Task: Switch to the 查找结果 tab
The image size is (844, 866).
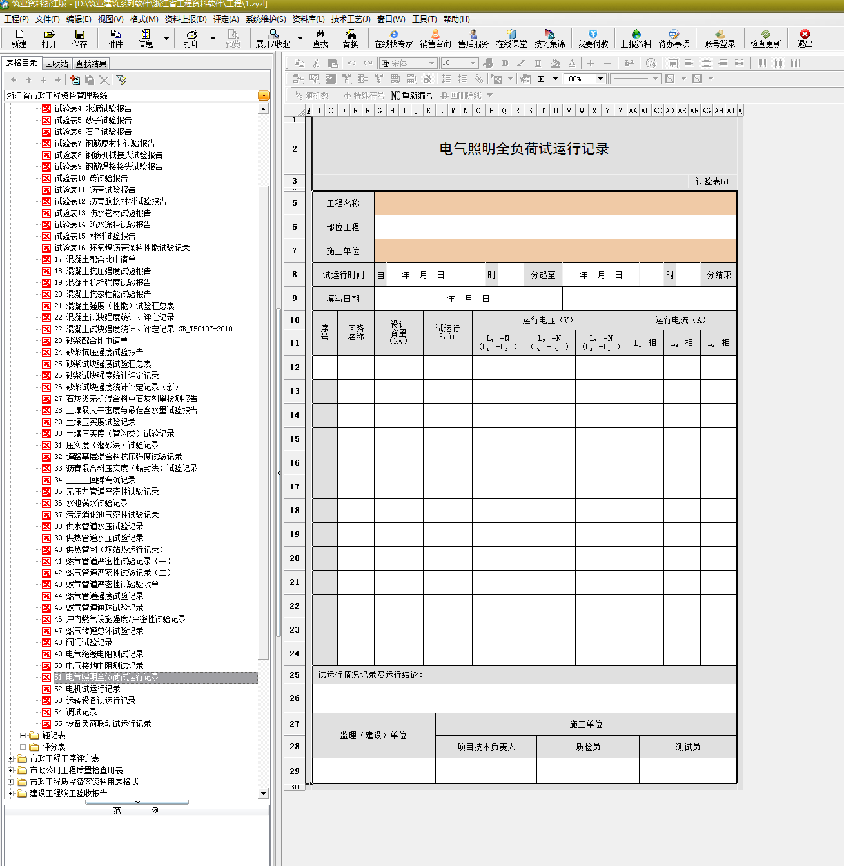Action: 91,64
